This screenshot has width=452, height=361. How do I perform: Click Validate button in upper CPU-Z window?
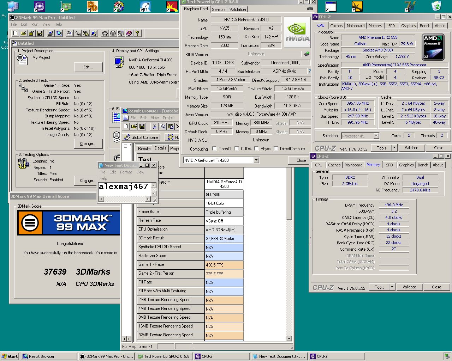click(411, 148)
